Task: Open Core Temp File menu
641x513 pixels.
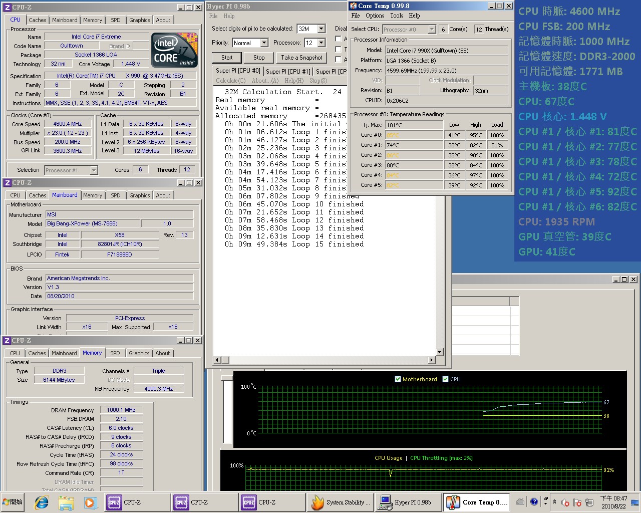Action: click(356, 16)
